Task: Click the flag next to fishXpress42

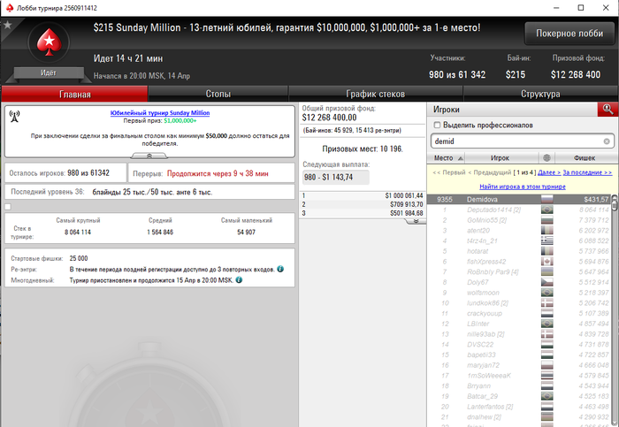Action: pyautogui.click(x=546, y=262)
